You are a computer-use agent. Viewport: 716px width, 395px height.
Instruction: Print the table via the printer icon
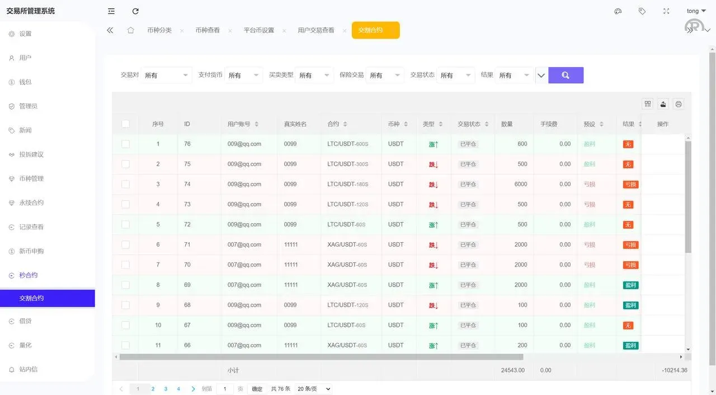coord(679,104)
